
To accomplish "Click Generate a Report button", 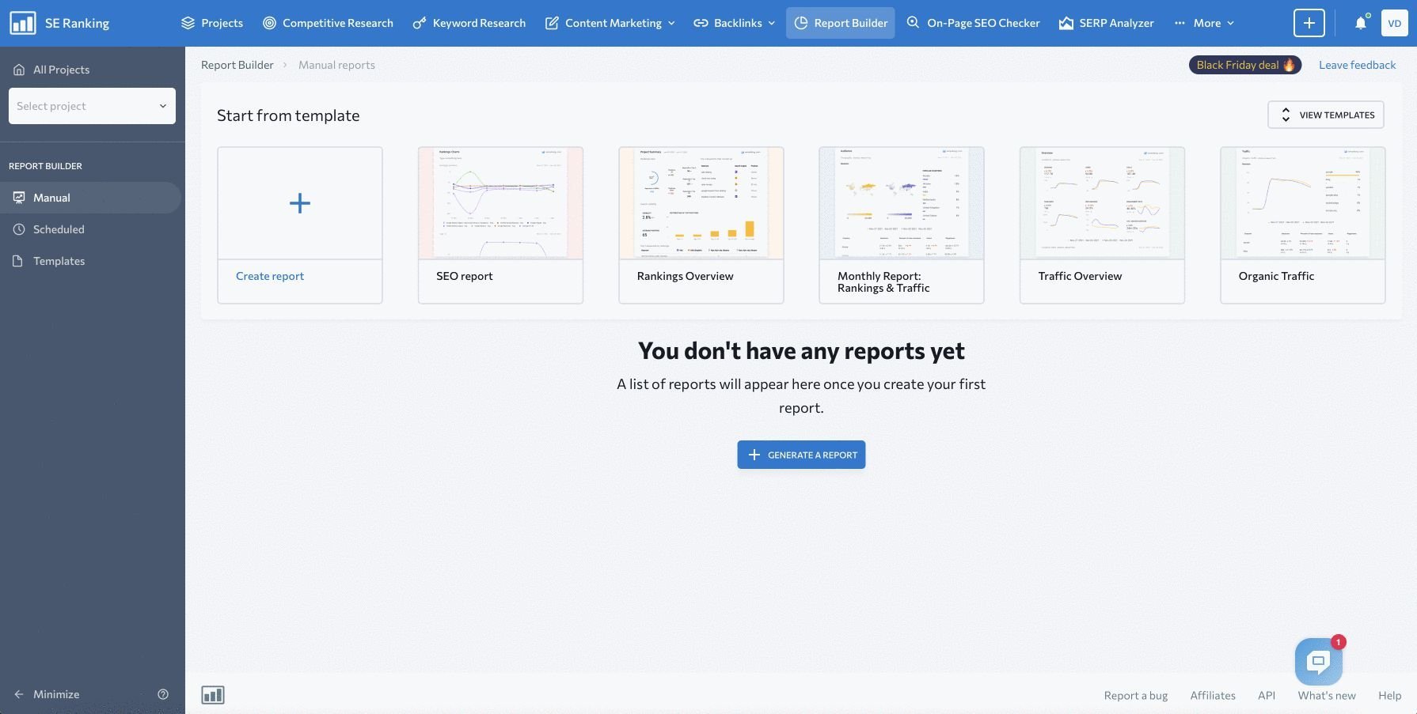I will point(801,455).
